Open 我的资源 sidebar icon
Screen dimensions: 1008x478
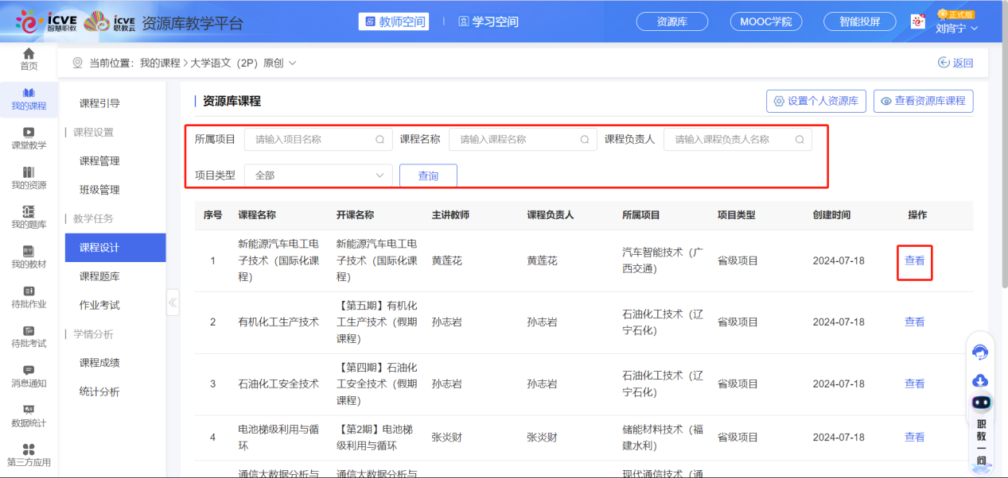pos(29,173)
